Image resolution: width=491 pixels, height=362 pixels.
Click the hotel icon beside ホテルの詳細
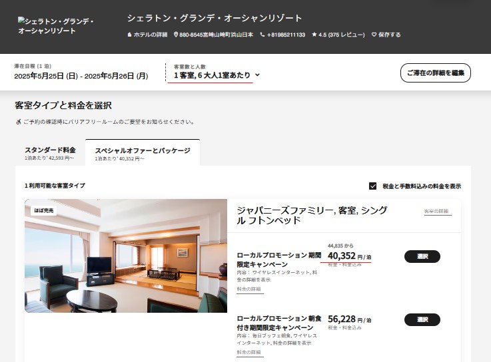[x=129, y=35]
